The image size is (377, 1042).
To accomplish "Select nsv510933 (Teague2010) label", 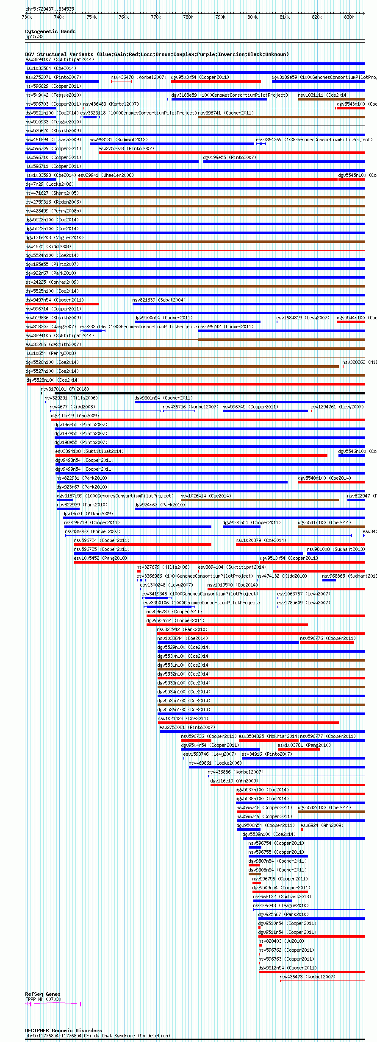I will [x=53, y=122].
